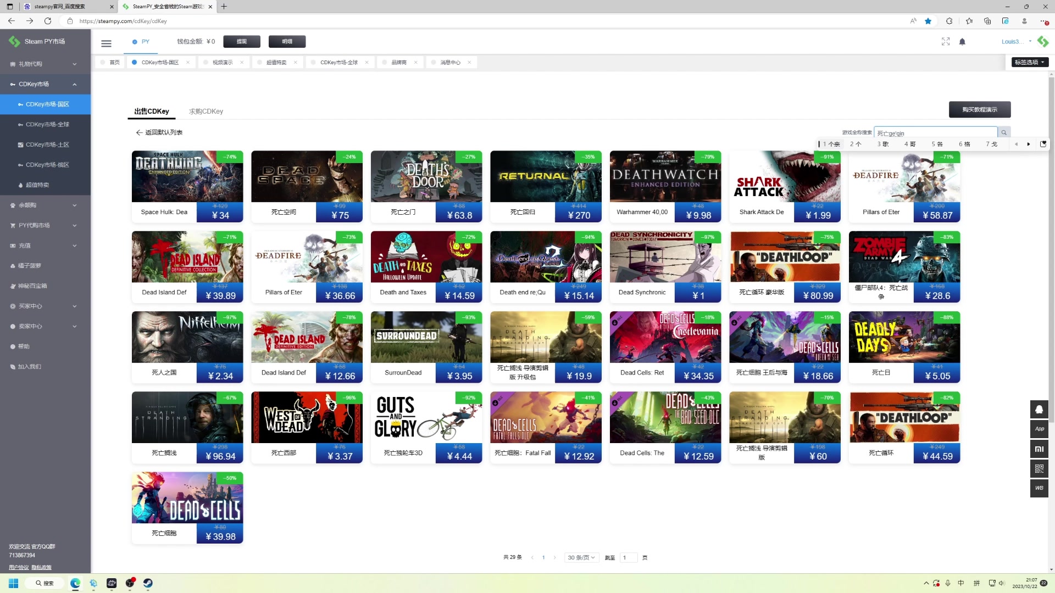The height and width of the screenshot is (593, 1055).
Task: Open Steam from the taskbar
Action: [x=148, y=583]
